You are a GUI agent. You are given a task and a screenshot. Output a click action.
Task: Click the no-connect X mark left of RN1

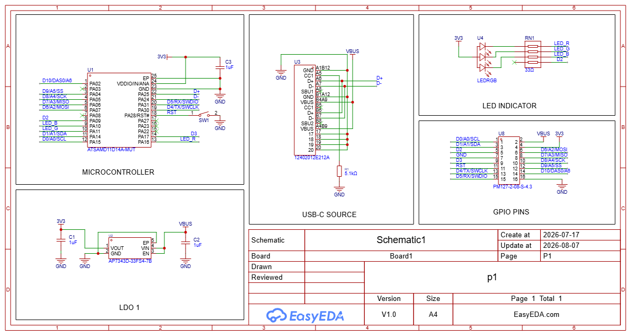tap(514, 62)
